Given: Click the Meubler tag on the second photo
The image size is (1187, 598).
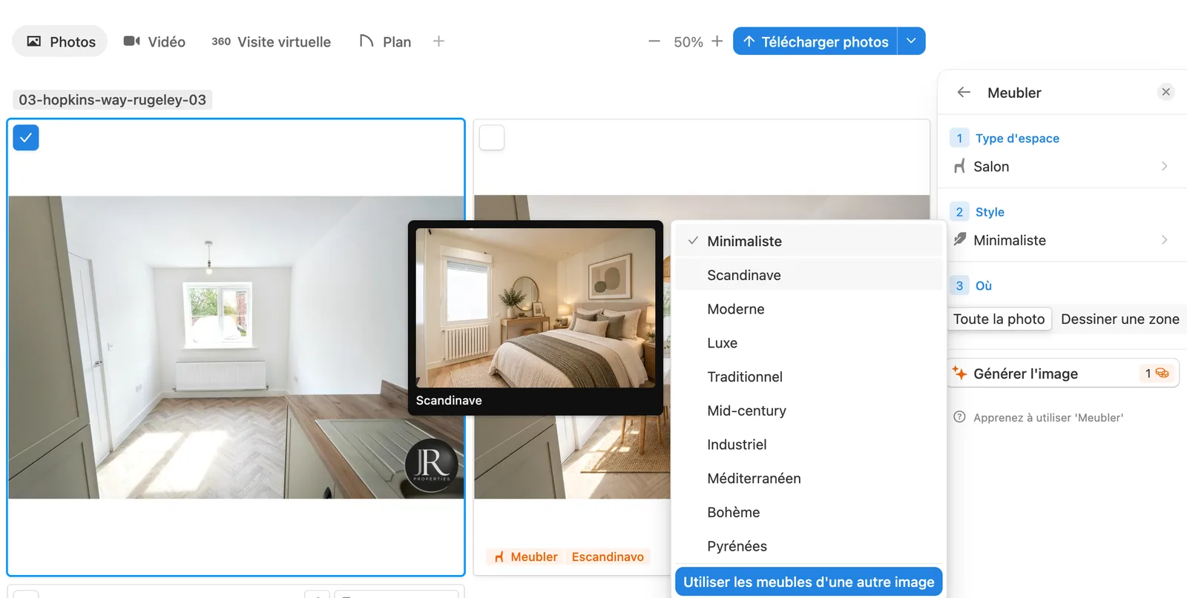Looking at the screenshot, I should (x=526, y=557).
